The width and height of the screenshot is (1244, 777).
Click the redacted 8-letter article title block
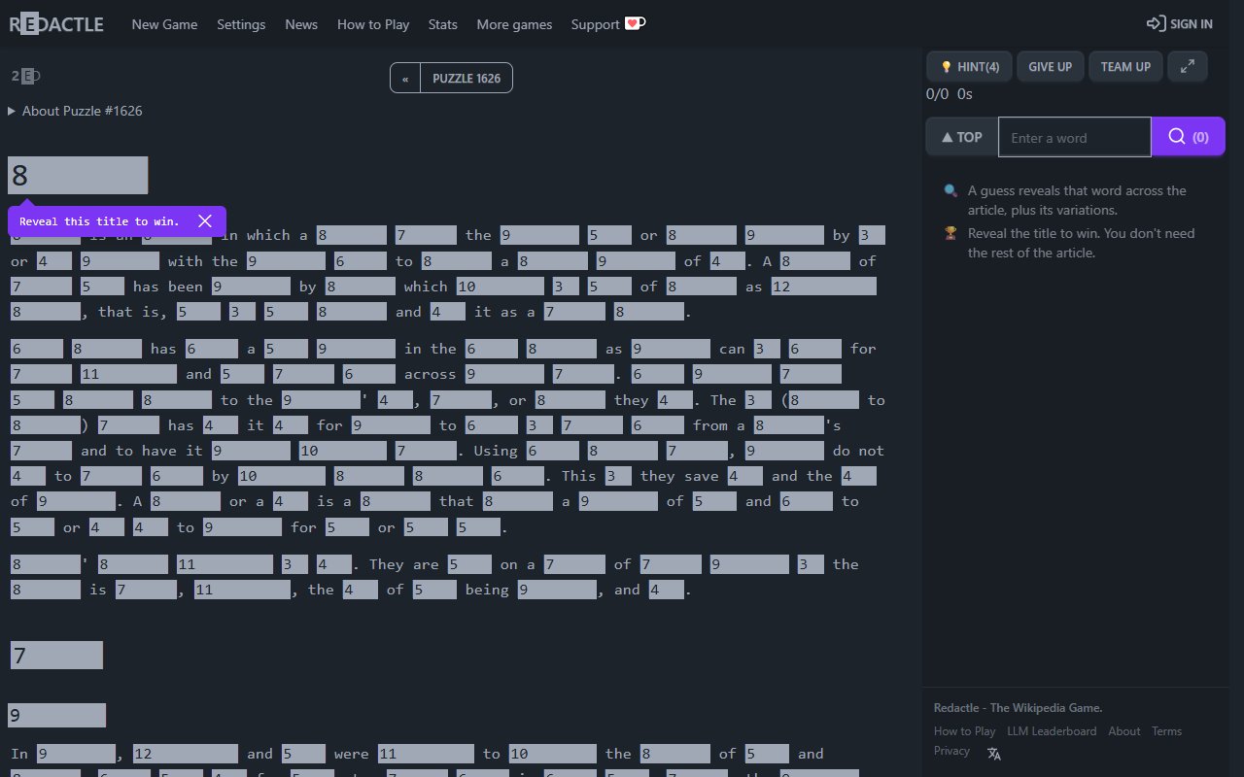[79, 176]
